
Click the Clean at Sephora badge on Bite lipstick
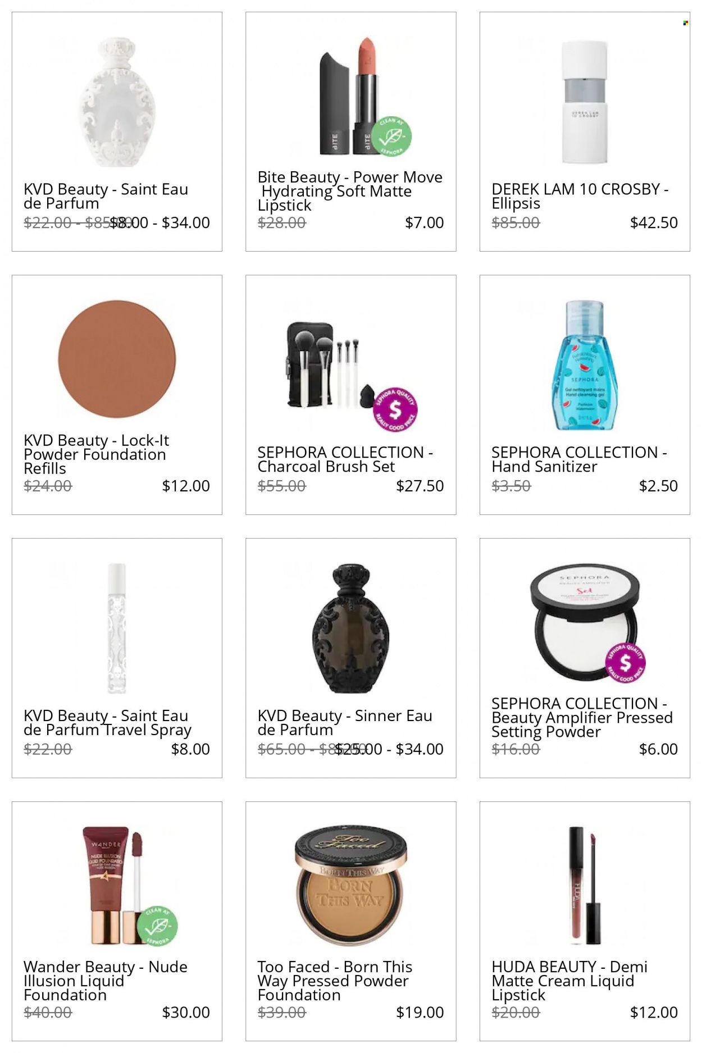click(391, 136)
